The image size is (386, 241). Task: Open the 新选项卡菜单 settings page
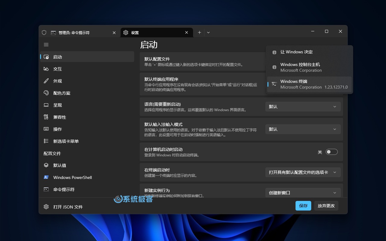tap(87, 141)
